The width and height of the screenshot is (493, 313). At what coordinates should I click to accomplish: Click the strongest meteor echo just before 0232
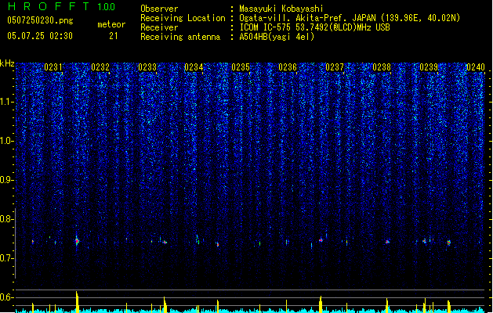pos(77,241)
